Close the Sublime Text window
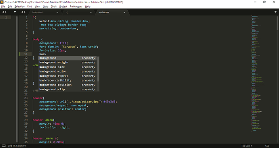 pos(274,2)
